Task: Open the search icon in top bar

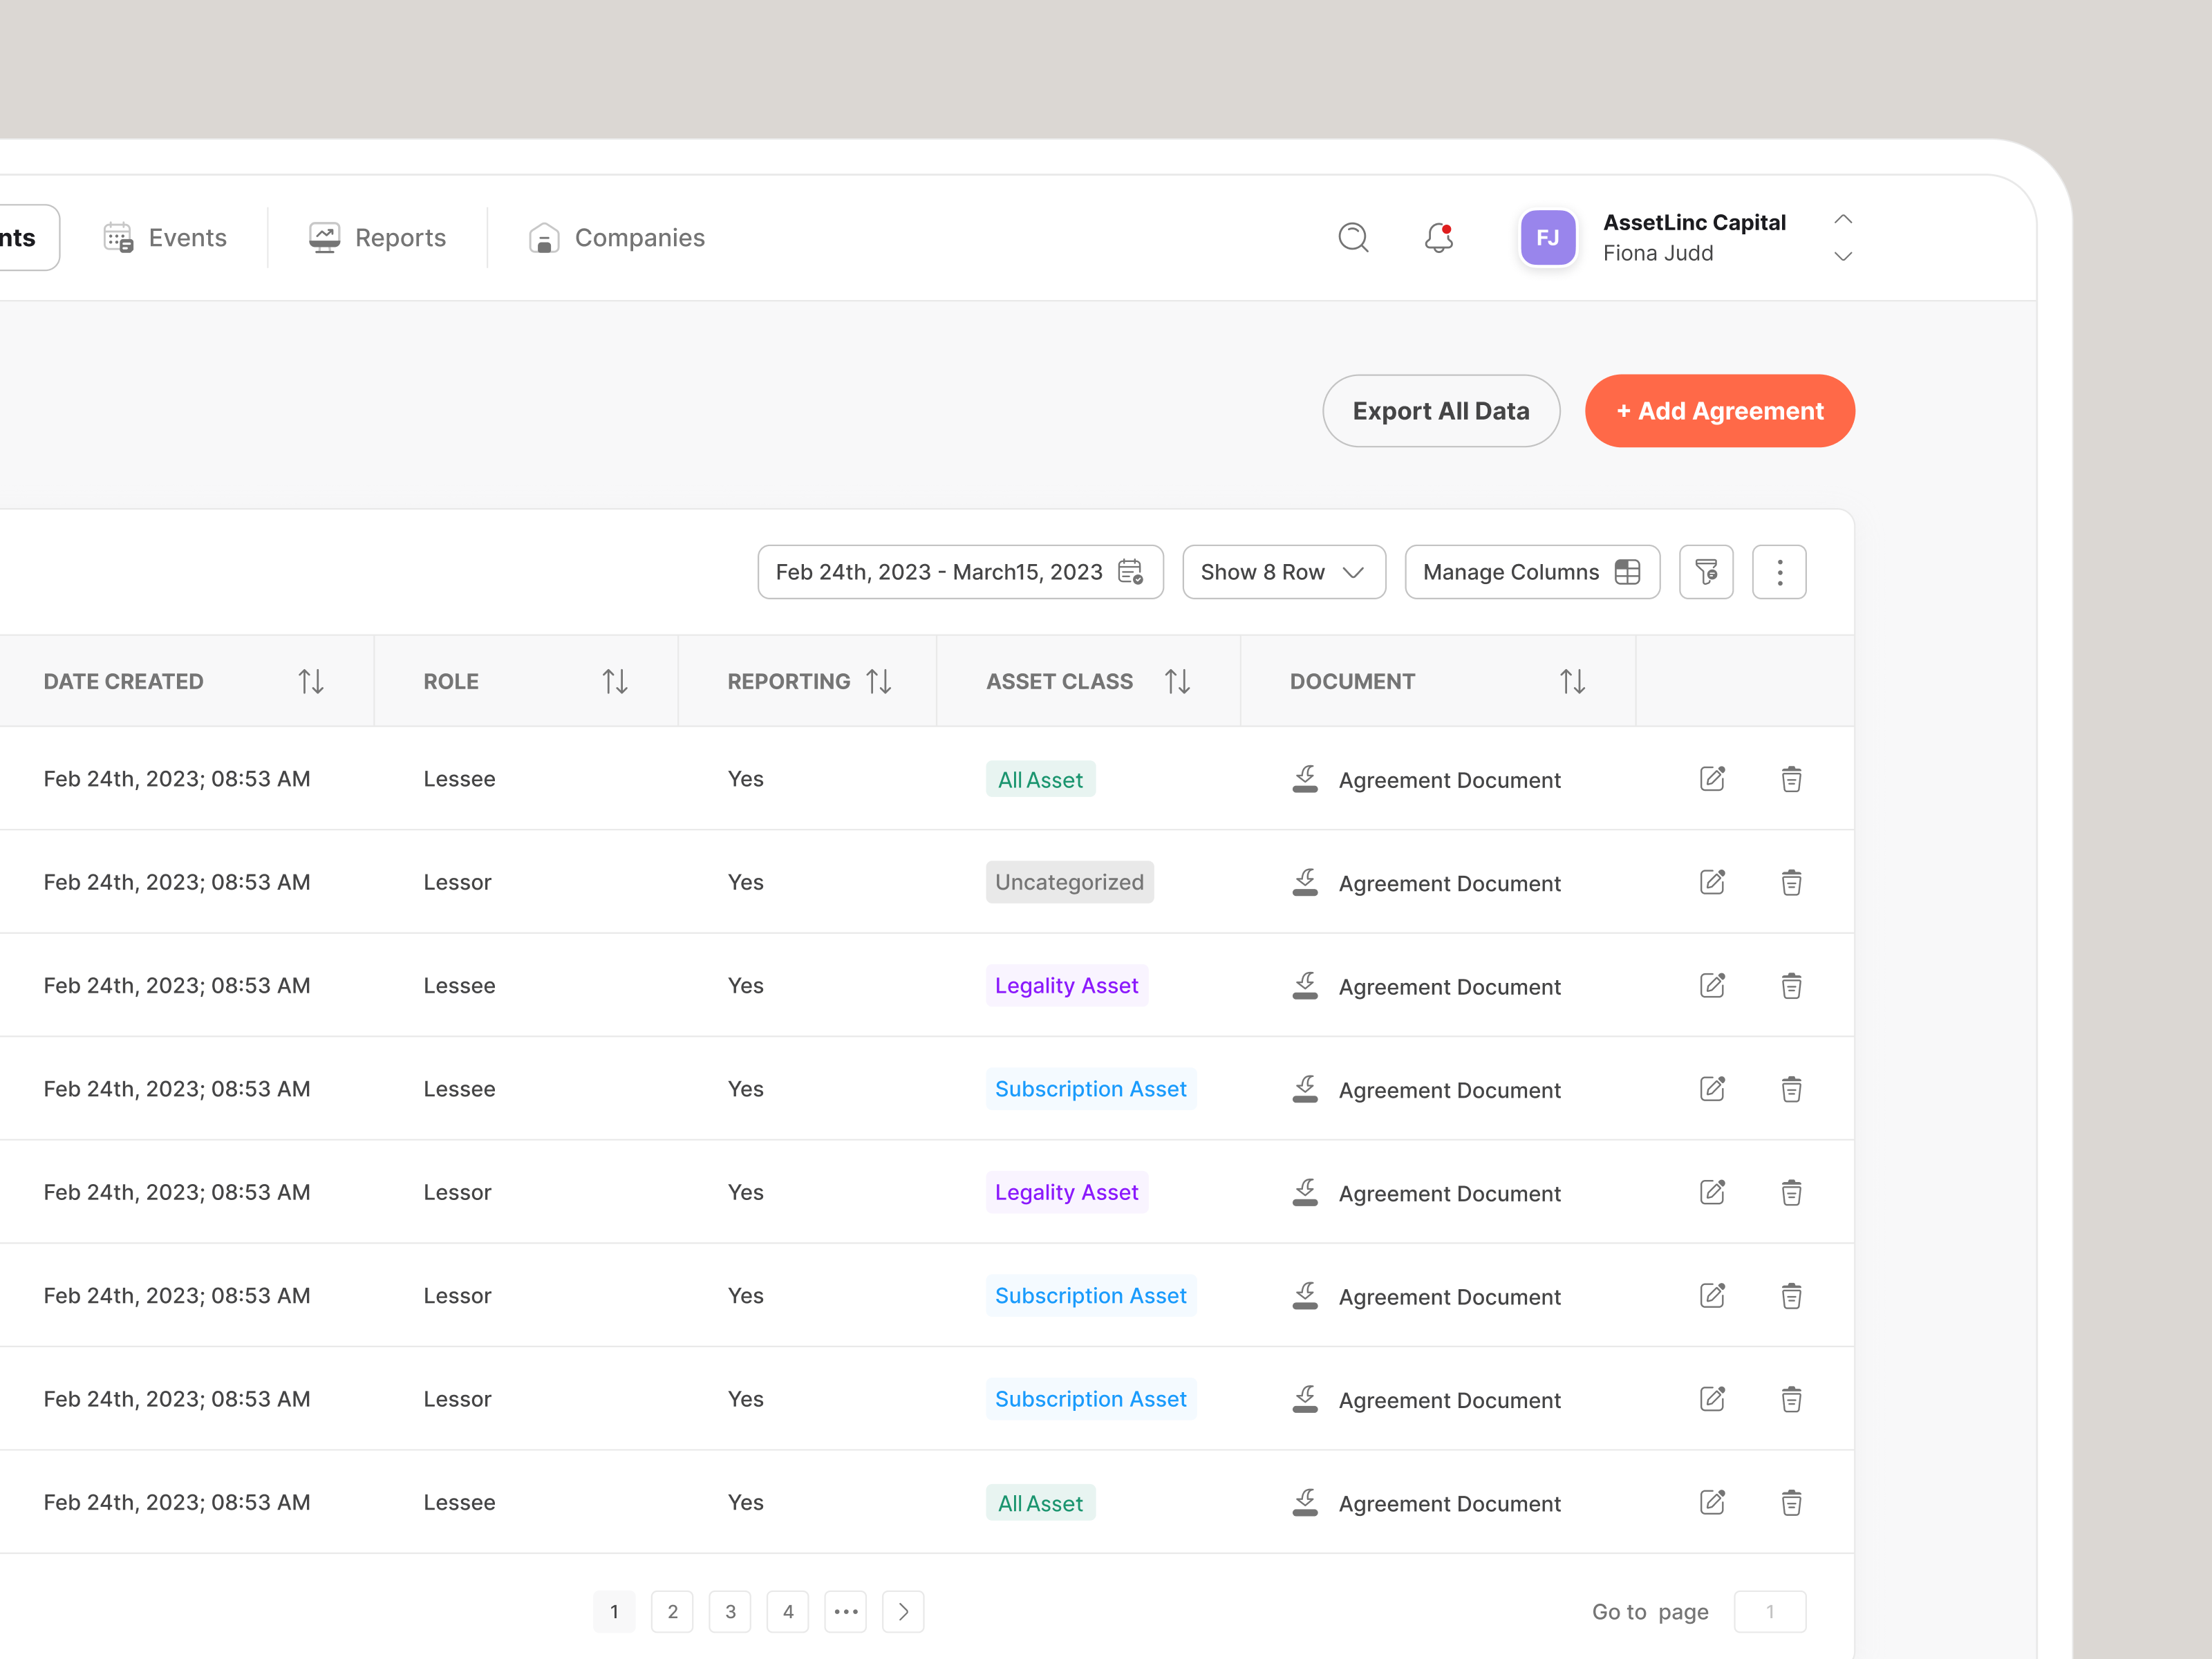Action: 1353,237
